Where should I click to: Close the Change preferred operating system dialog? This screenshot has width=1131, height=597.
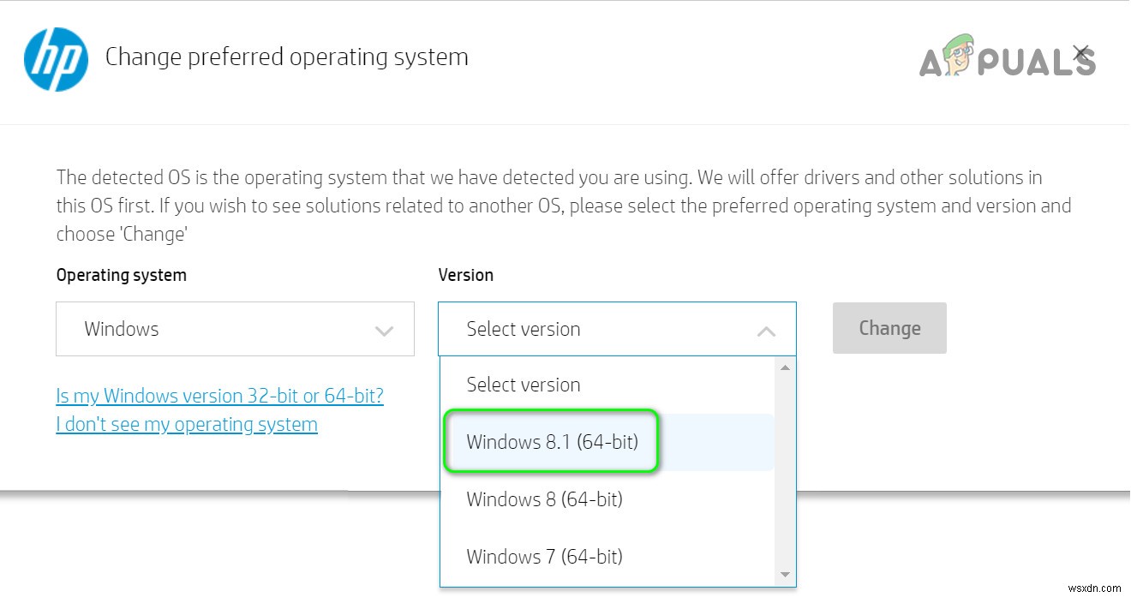(x=1080, y=52)
